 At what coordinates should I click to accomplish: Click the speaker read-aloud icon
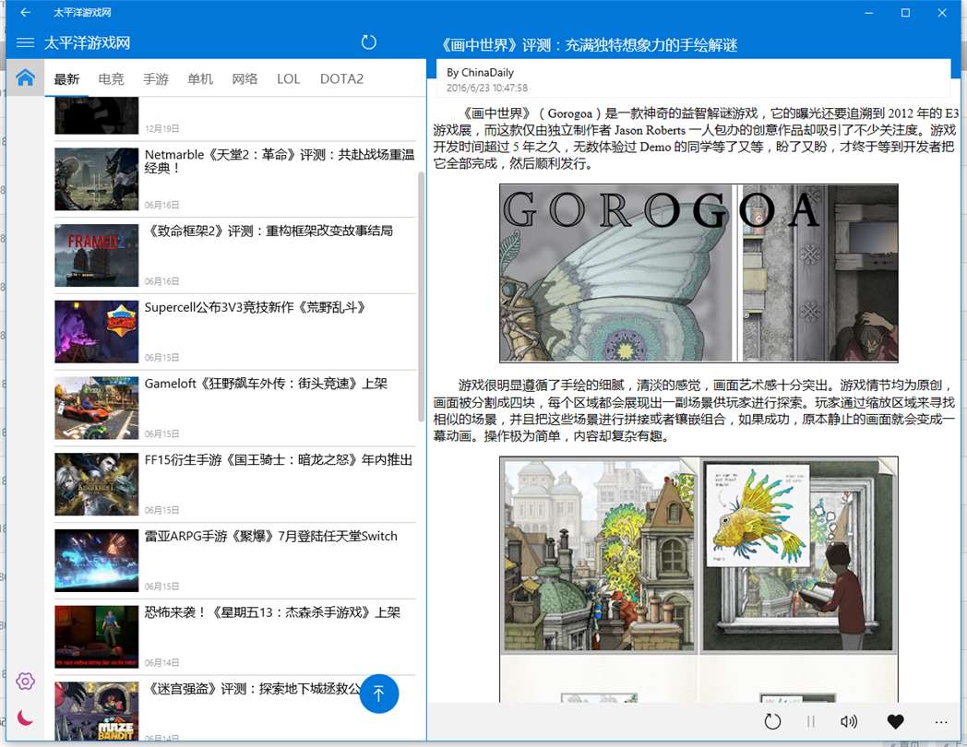point(849,721)
